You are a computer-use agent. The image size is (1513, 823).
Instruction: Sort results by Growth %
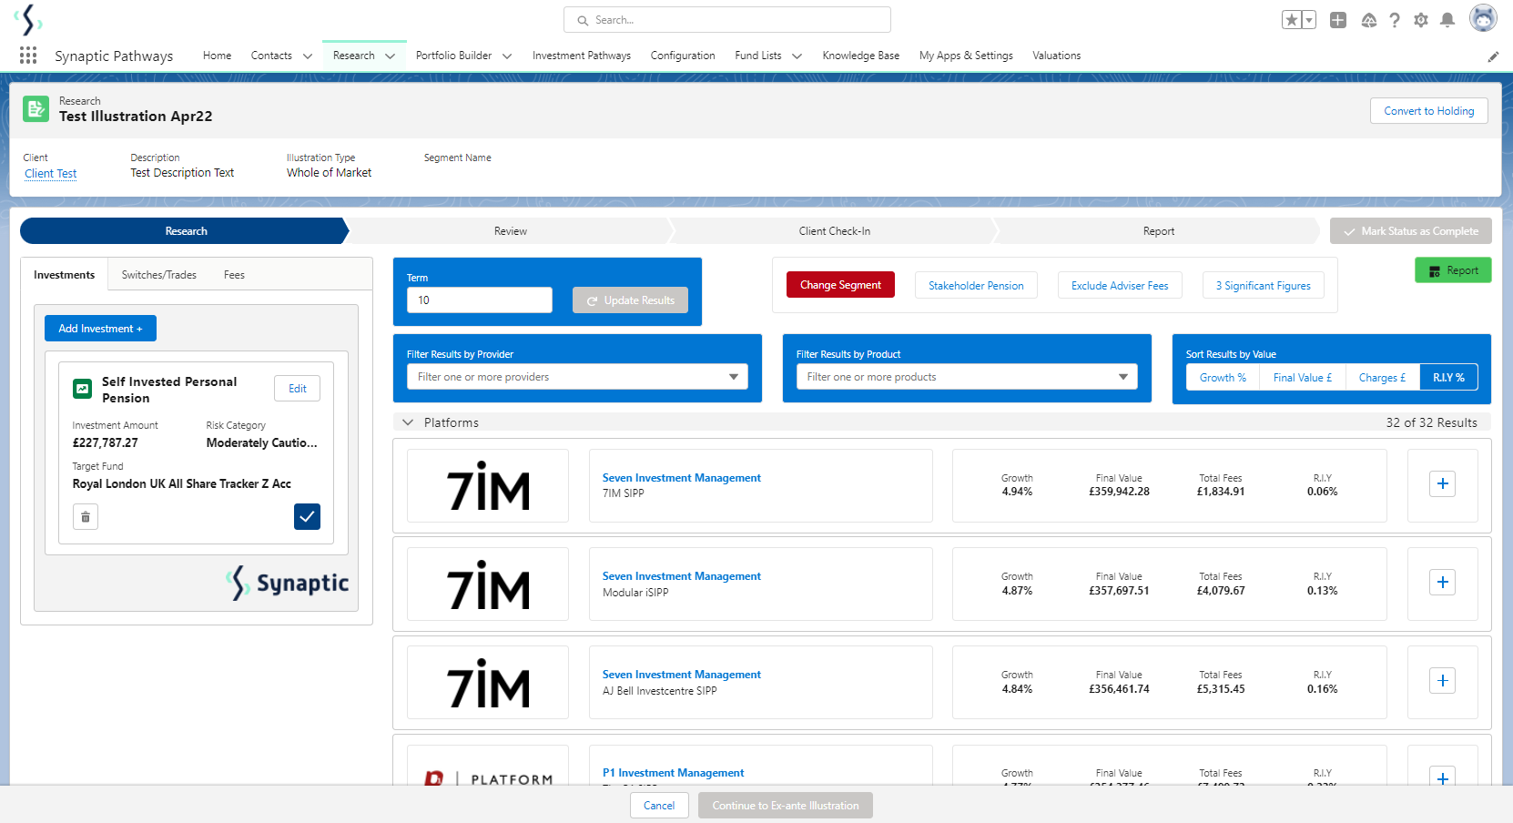(x=1223, y=378)
